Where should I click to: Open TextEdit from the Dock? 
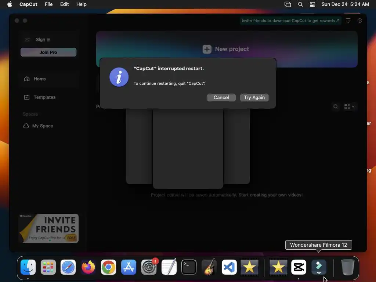[x=169, y=267]
